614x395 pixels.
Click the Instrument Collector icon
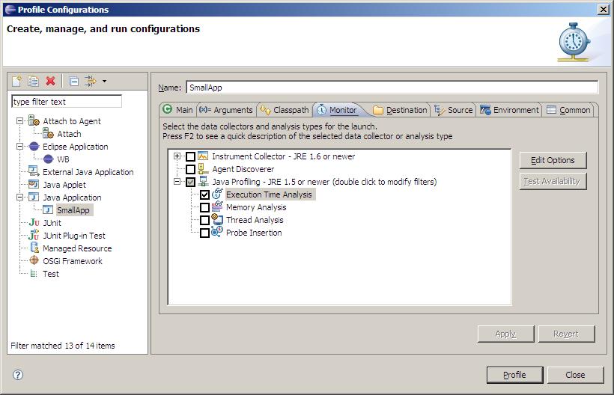pos(203,156)
